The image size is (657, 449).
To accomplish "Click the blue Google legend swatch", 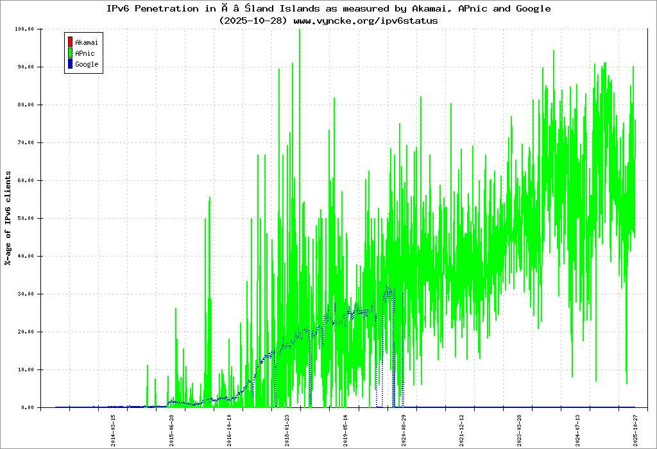I will 69,64.
